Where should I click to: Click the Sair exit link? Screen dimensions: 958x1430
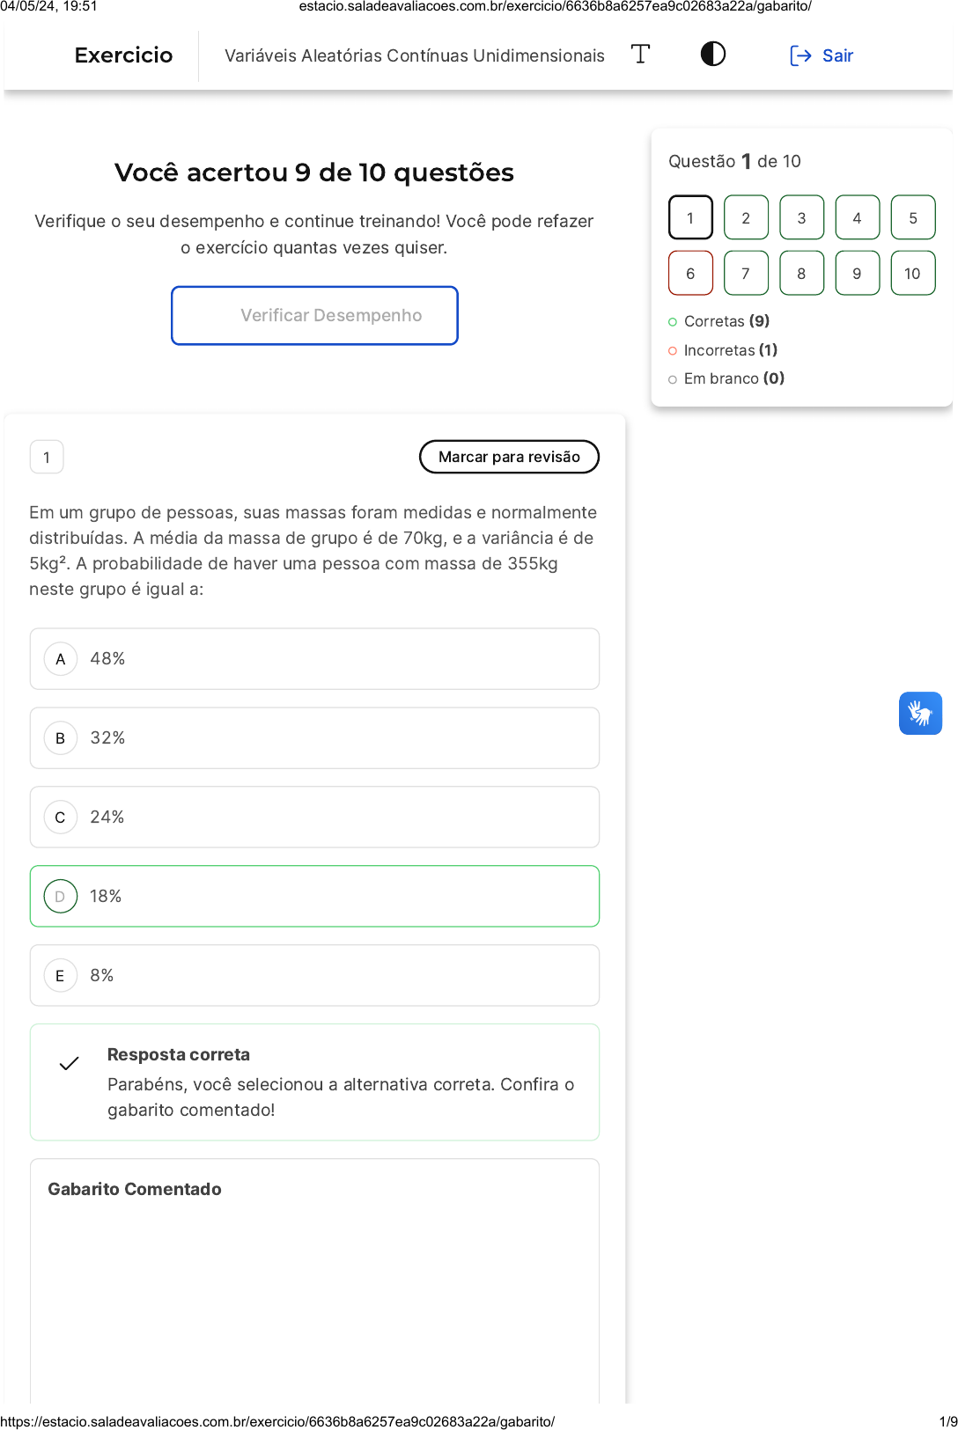coord(837,56)
